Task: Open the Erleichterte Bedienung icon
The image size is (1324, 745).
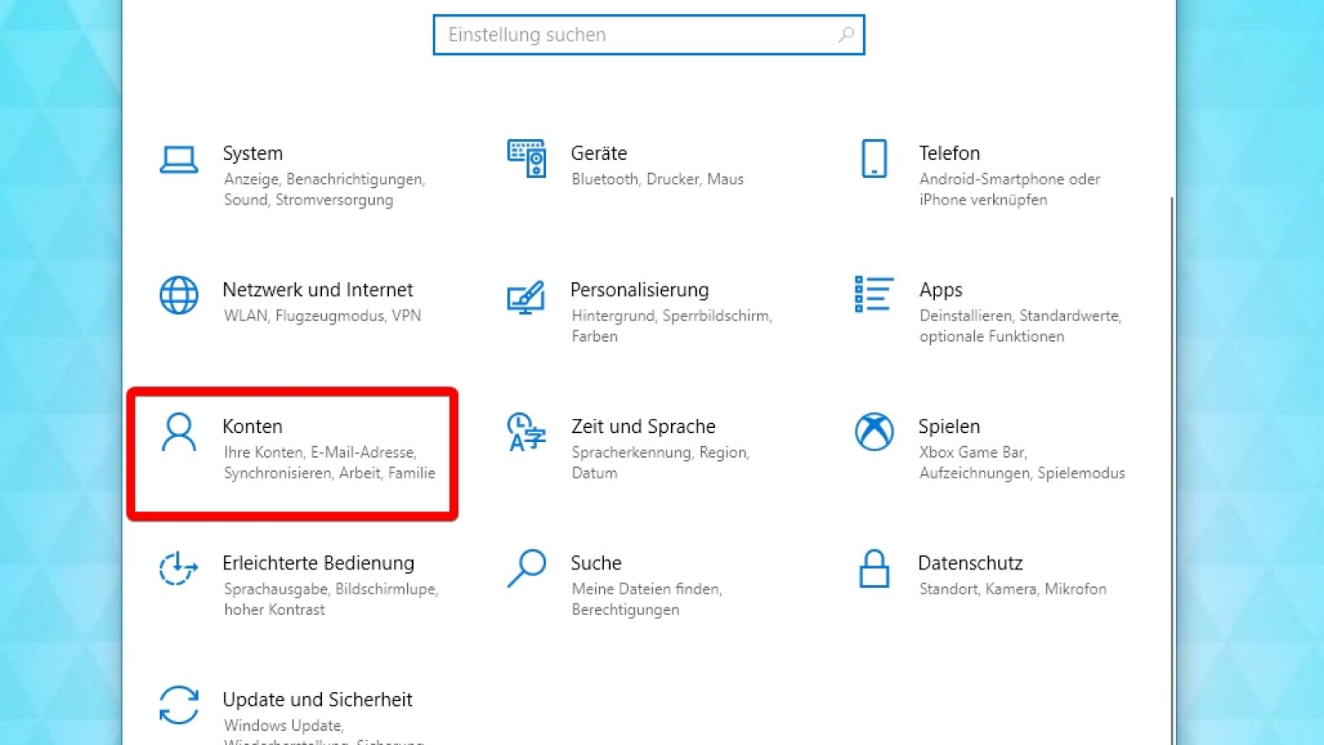Action: click(179, 569)
